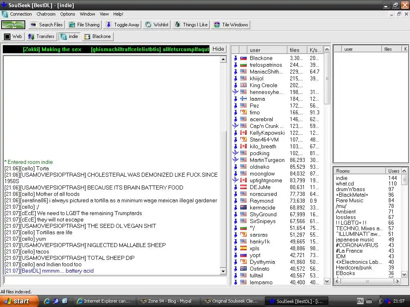Click the connection status graph icon
Viewport: 410px width, 307px height.
click(13, 25)
